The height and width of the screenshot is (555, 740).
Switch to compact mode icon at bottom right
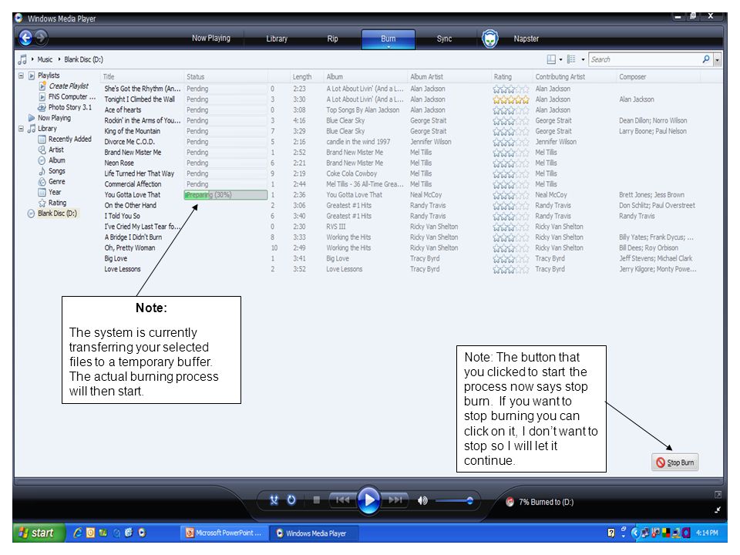[718, 510]
